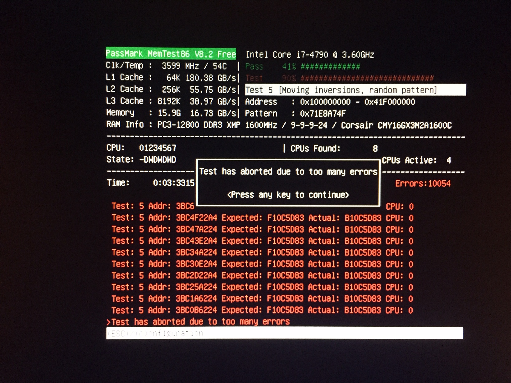The width and height of the screenshot is (511, 383).
Task: Select the L3 Cache 8192K speed line
Action: [x=171, y=101]
